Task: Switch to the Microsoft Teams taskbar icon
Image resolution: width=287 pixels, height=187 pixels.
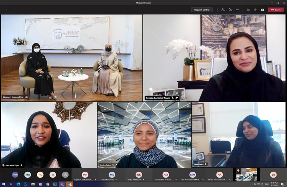Action: (x=62, y=184)
